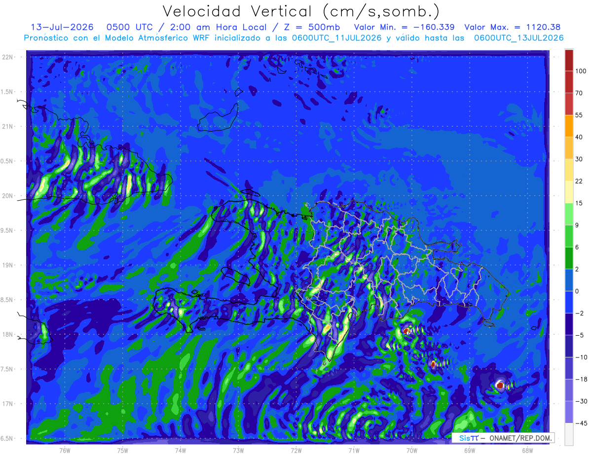Click the colorbar label "-18"
The width and height of the screenshot is (592, 457).
[x=581, y=379]
